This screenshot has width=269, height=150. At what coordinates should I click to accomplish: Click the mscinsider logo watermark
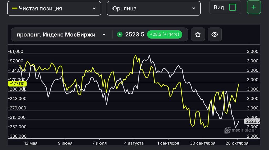[x=240, y=130]
